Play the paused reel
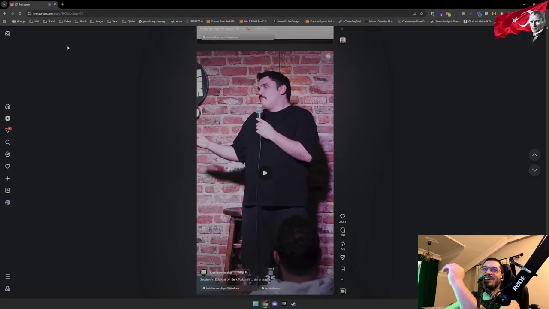The height and width of the screenshot is (309, 549). point(265,173)
